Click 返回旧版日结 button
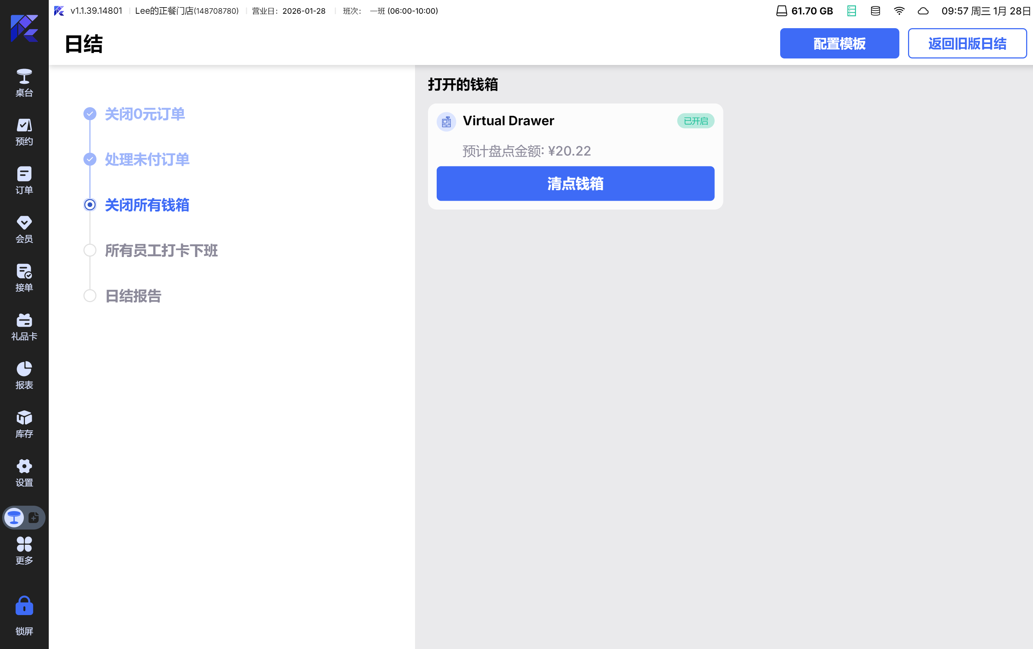Image resolution: width=1033 pixels, height=649 pixels. [967, 43]
